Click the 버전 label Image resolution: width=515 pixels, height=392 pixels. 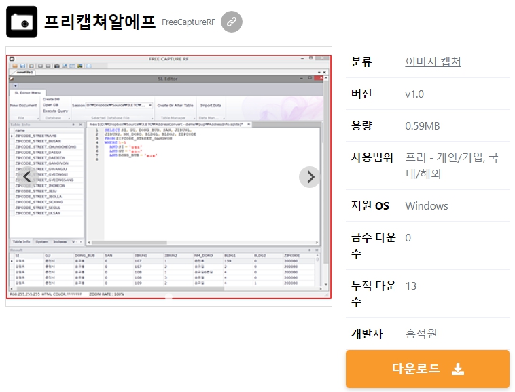(361, 94)
